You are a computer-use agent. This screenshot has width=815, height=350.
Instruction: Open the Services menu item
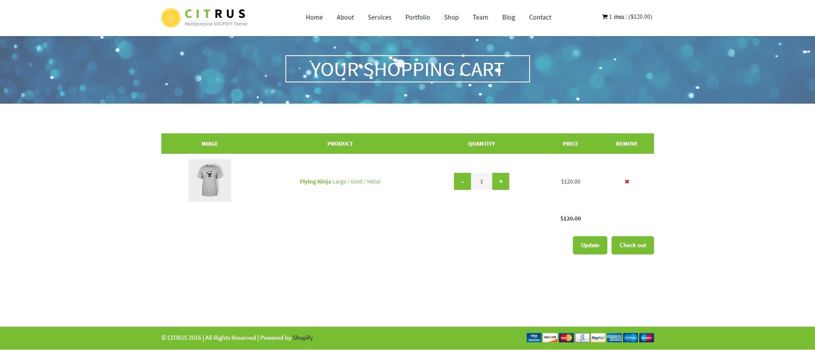point(380,17)
